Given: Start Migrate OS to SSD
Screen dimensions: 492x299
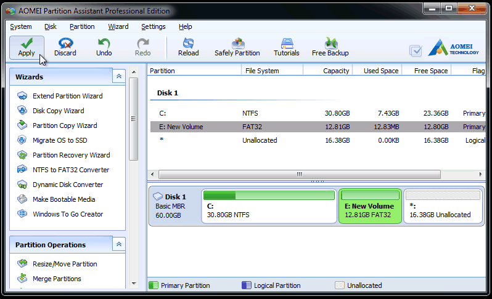Looking at the screenshot, I should pyautogui.click(x=52, y=140).
